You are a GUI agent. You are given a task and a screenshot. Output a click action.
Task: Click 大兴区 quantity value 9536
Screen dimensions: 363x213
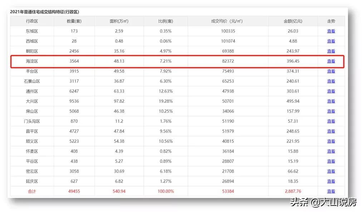[x=74, y=101]
